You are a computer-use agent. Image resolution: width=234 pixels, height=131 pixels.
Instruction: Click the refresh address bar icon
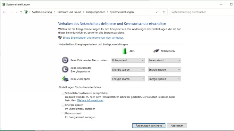164,12
